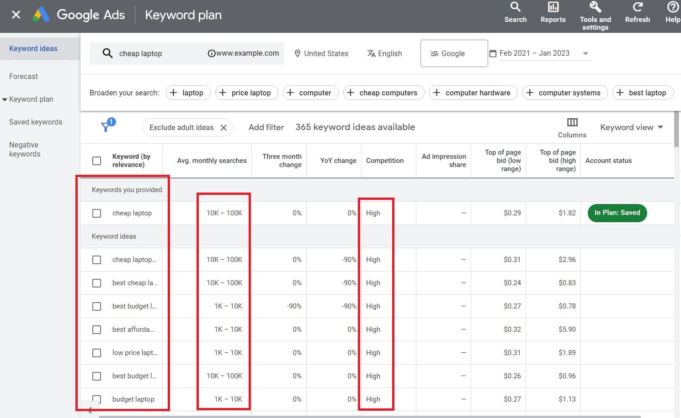Click the vertical scrollbar at the table's right edge
Image resolution: width=681 pixels, height=418 pixels.
point(677,129)
